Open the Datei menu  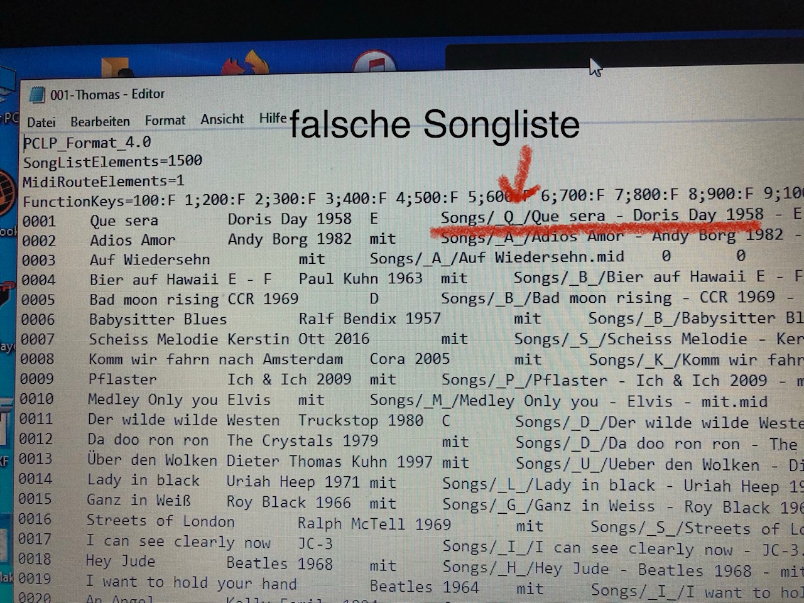41,122
